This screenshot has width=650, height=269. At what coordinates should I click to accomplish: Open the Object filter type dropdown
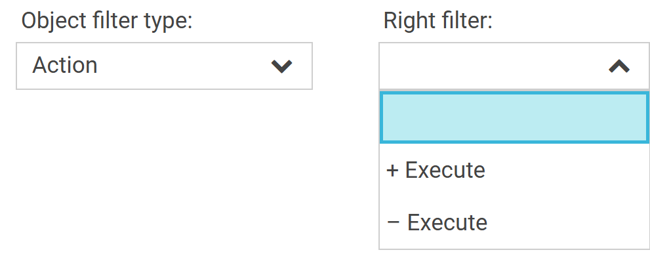coord(164,66)
